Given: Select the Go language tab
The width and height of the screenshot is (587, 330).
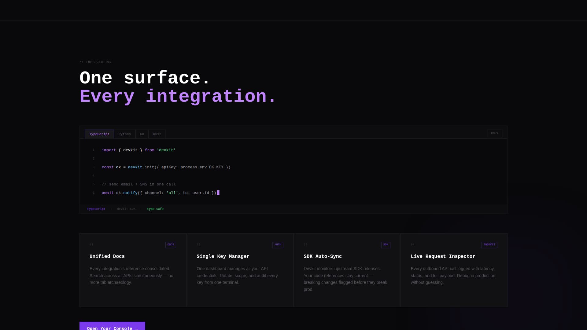Looking at the screenshot, I should pyautogui.click(x=142, y=134).
